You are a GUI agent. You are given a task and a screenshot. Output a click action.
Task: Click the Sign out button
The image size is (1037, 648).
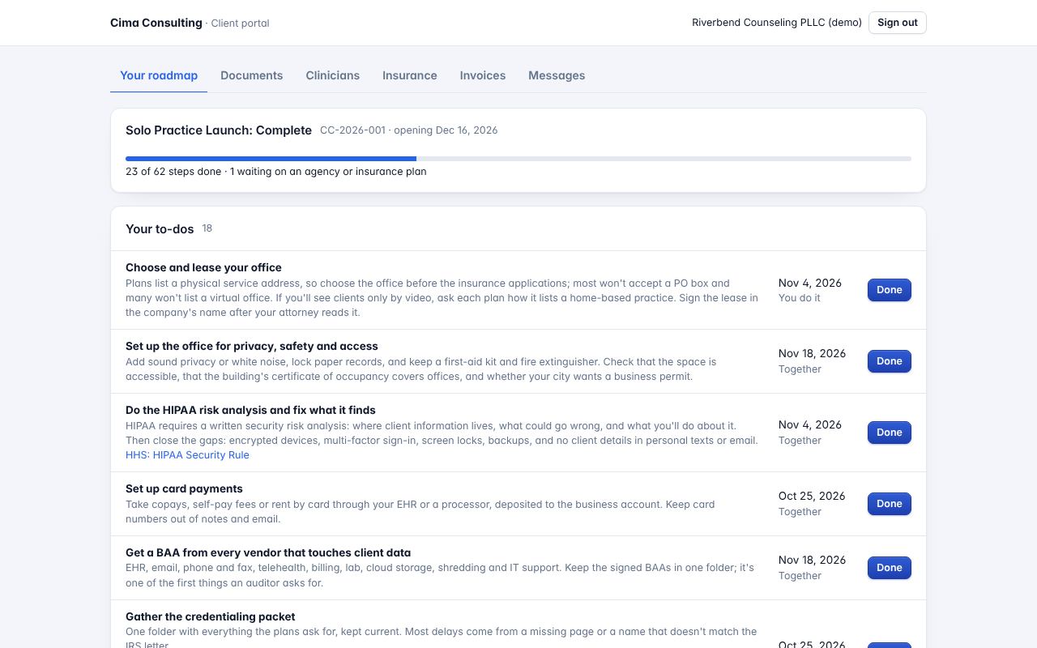[x=898, y=23]
